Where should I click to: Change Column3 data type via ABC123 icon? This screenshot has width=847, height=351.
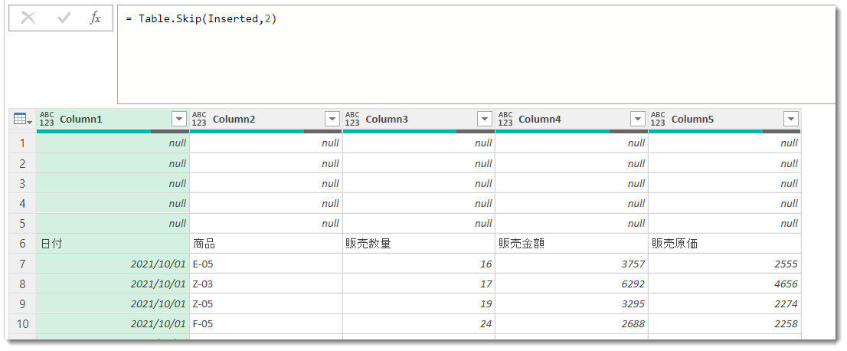pyautogui.click(x=352, y=119)
